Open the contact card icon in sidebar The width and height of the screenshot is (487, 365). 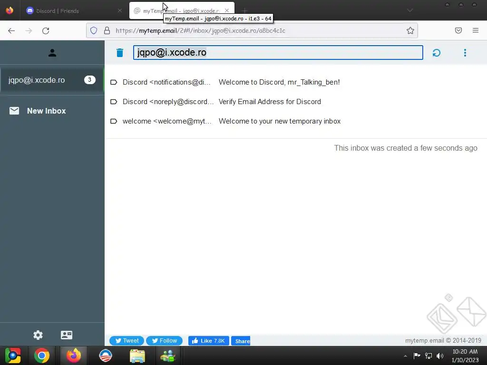pos(67,335)
